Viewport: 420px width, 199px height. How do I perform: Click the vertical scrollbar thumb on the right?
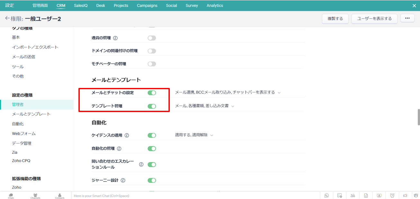pyautogui.click(x=419, y=117)
